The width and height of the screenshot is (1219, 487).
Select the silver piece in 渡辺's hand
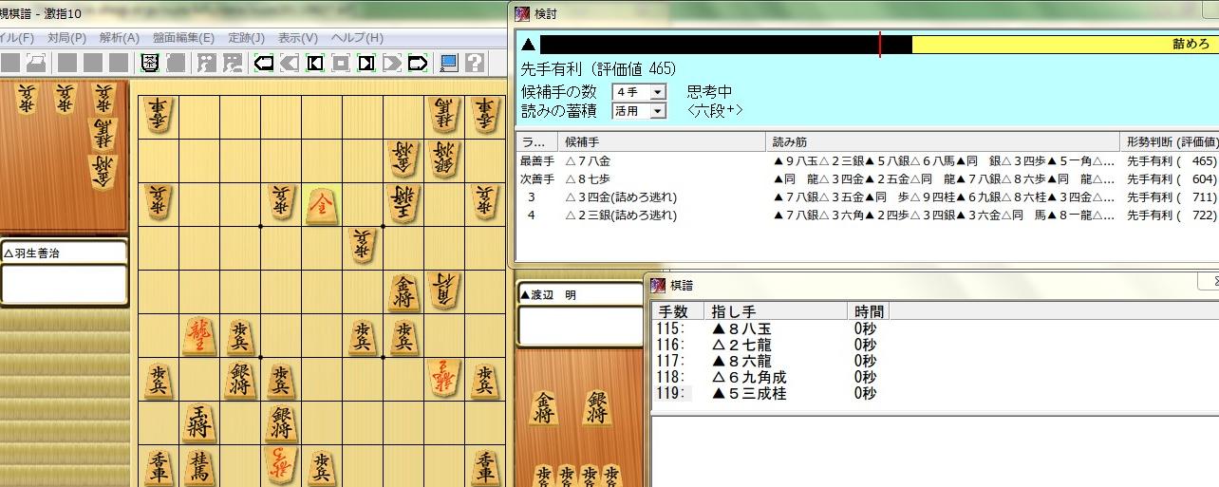[x=597, y=407]
